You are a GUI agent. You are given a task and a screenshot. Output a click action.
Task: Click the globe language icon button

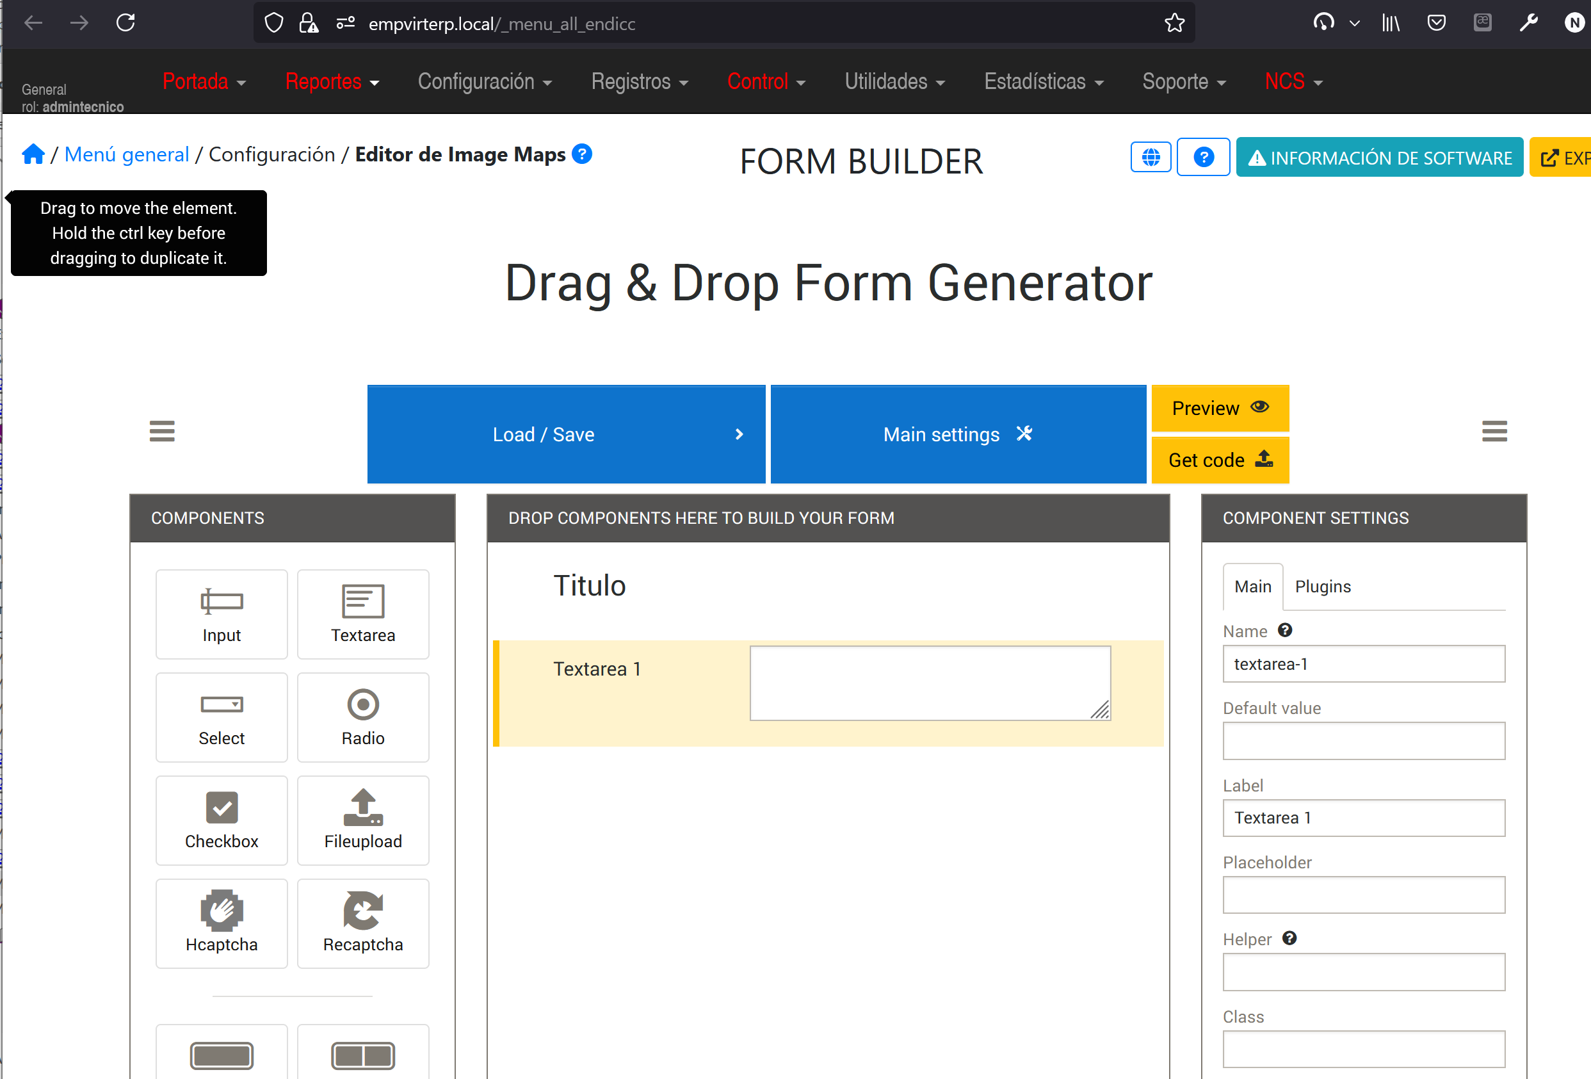tap(1151, 158)
